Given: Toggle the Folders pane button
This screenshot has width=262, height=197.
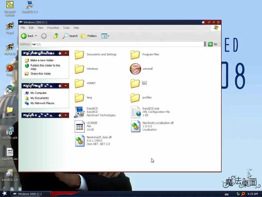Looking at the screenshot, I should (x=89, y=36).
